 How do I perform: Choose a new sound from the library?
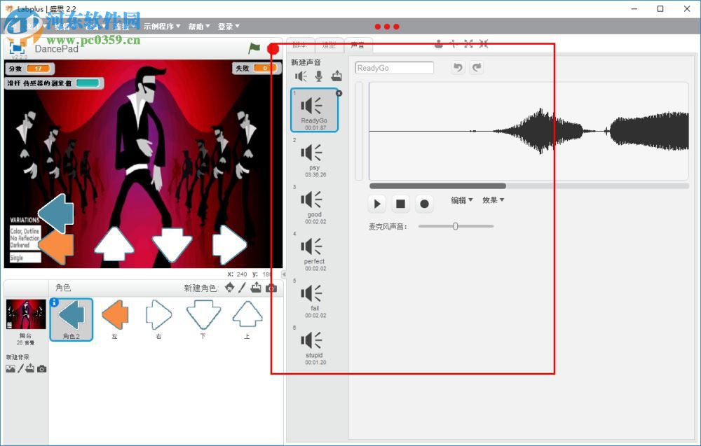tap(301, 76)
